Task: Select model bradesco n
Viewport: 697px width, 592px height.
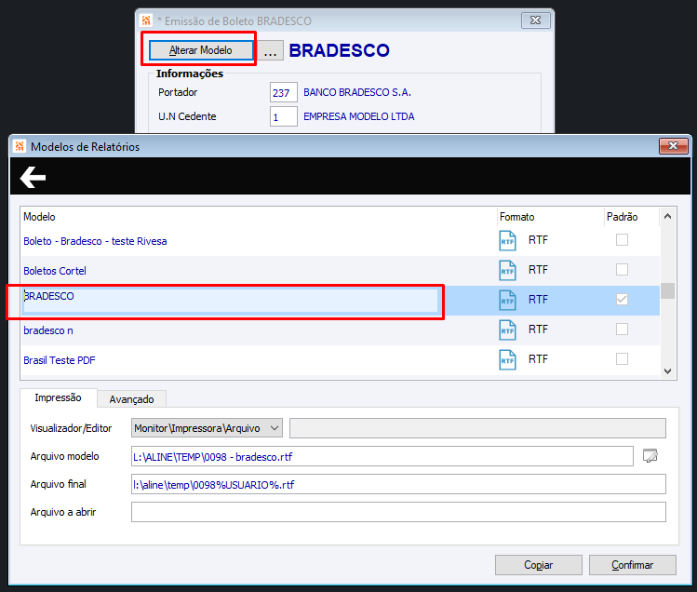Action: point(48,330)
